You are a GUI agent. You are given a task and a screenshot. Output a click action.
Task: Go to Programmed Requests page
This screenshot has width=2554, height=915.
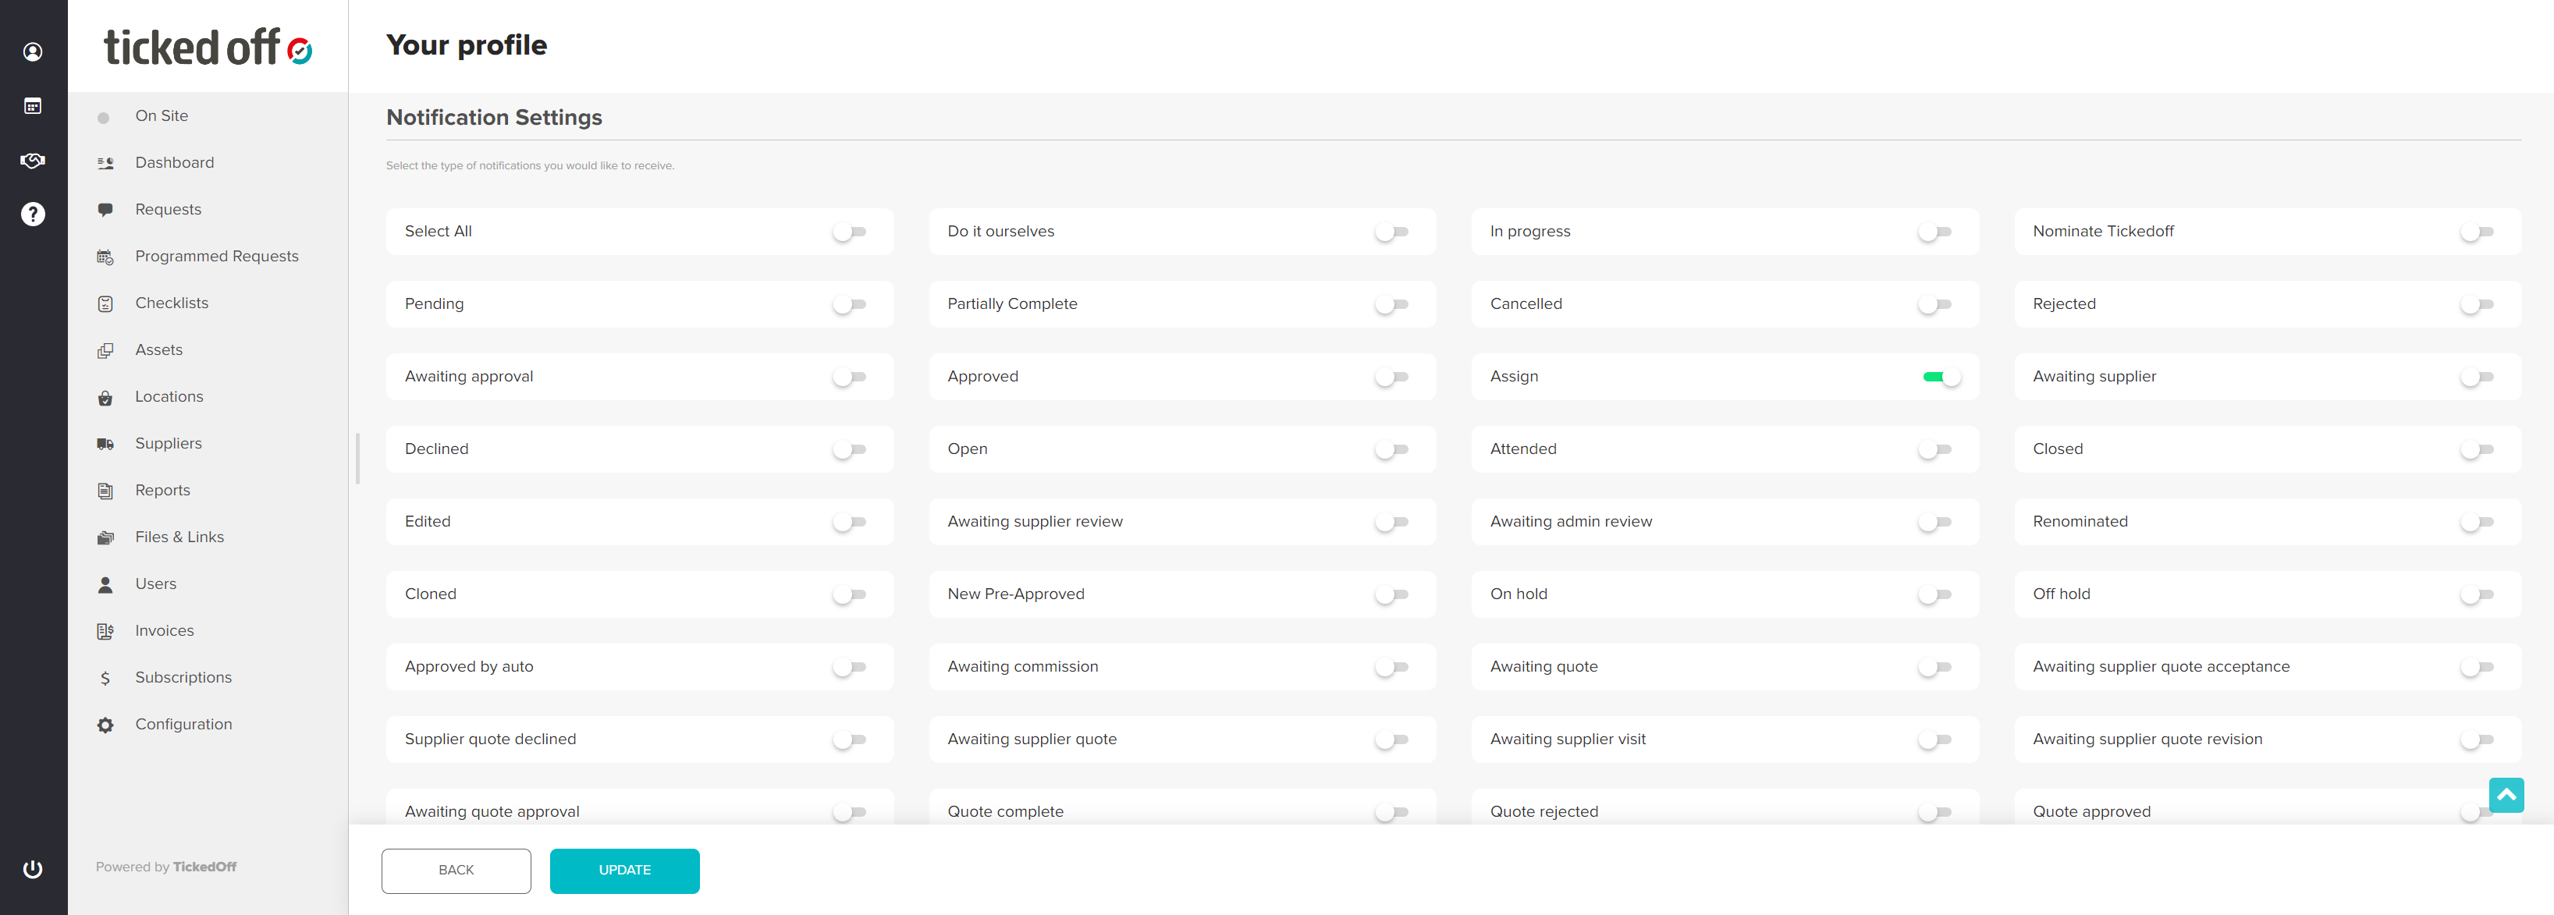click(x=216, y=256)
